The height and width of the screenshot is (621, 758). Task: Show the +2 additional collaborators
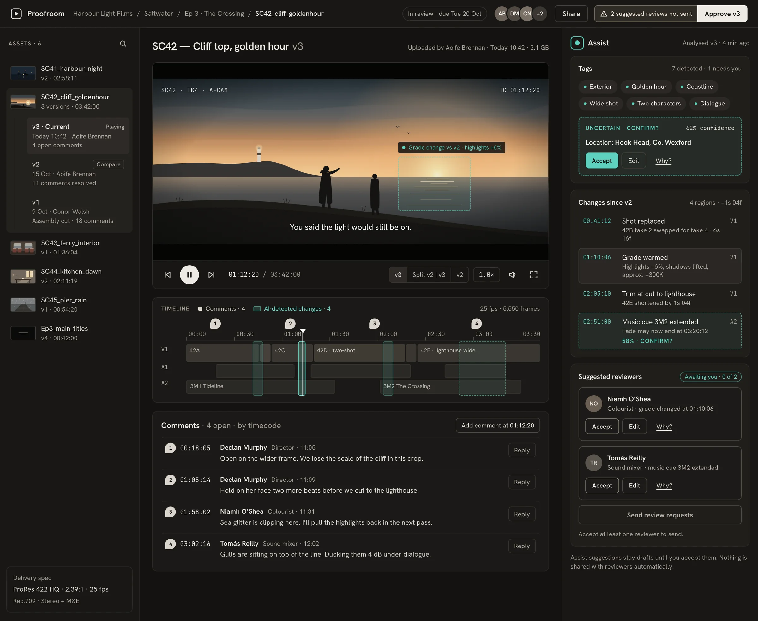540,14
